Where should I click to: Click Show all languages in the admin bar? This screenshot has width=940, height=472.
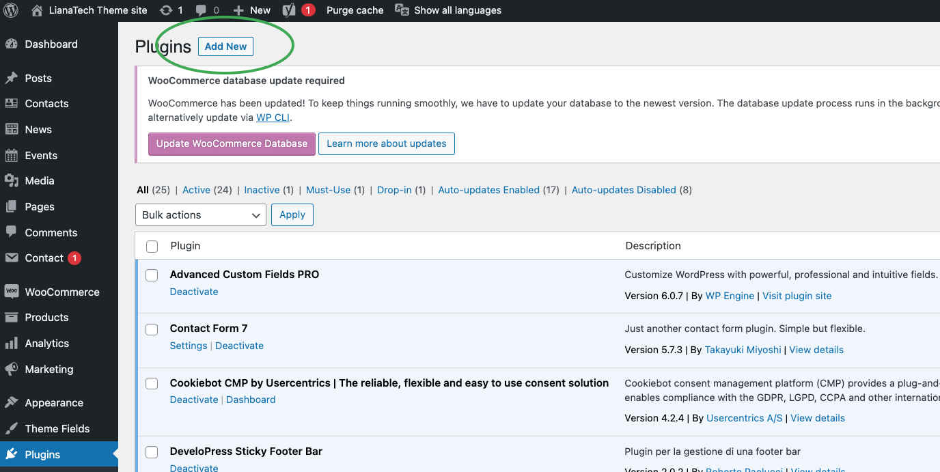pyautogui.click(x=458, y=10)
